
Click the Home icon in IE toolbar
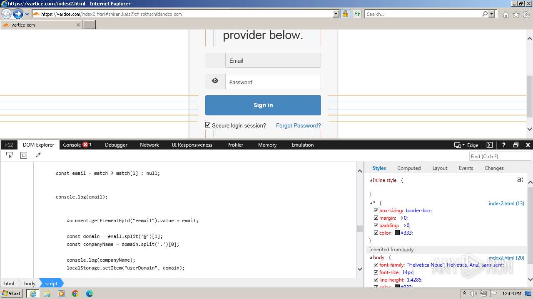click(x=506, y=15)
